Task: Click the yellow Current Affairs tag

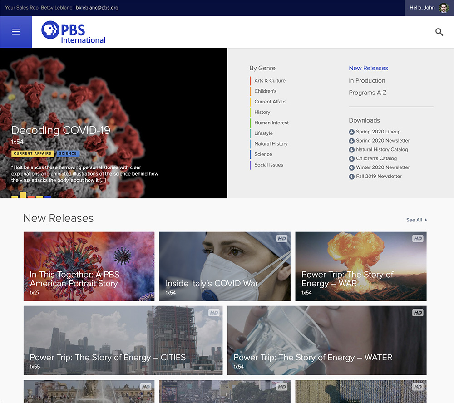Action: point(33,154)
